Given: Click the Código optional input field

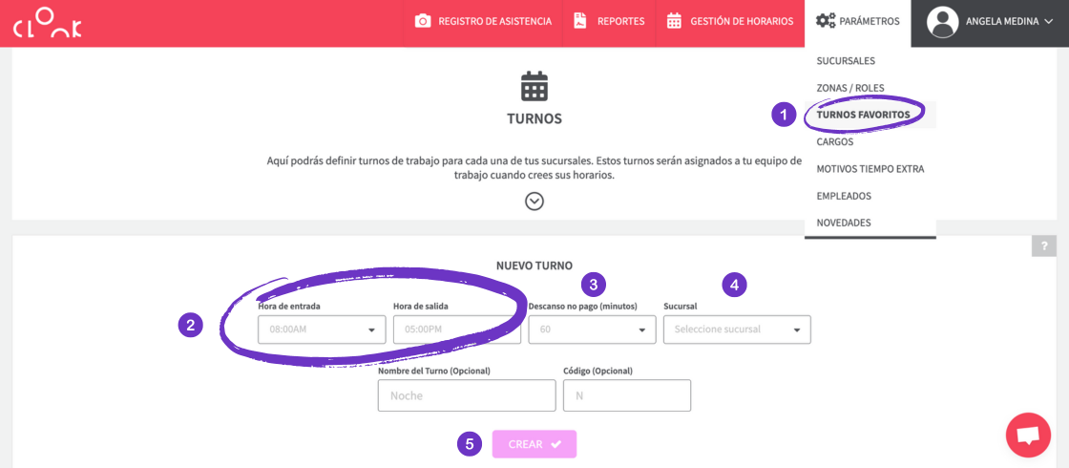Looking at the screenshot, I should pos(627,395).
